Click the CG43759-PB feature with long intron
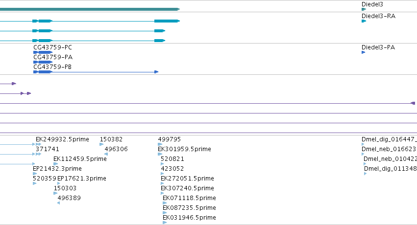417x225 pixels. 96,72
